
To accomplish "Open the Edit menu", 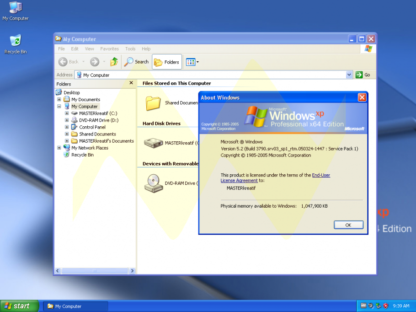I will [x=75, y=49].
